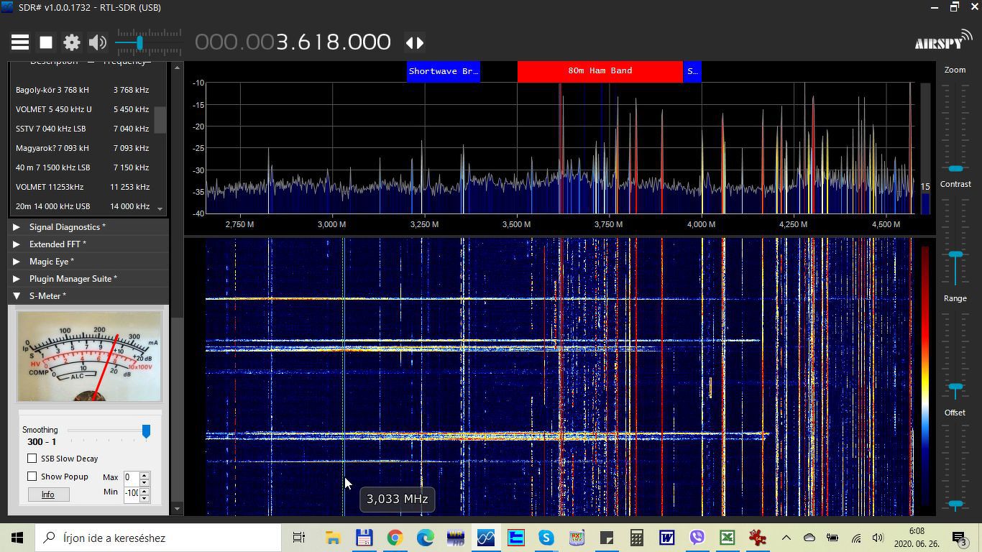Click the Min value input field
The image size is (982, 552).
[131, 494]
